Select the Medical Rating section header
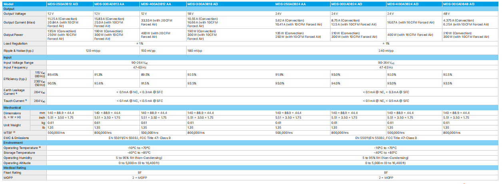Image resolution: width=502 pixels, height=184 pixels. (15, 168)
